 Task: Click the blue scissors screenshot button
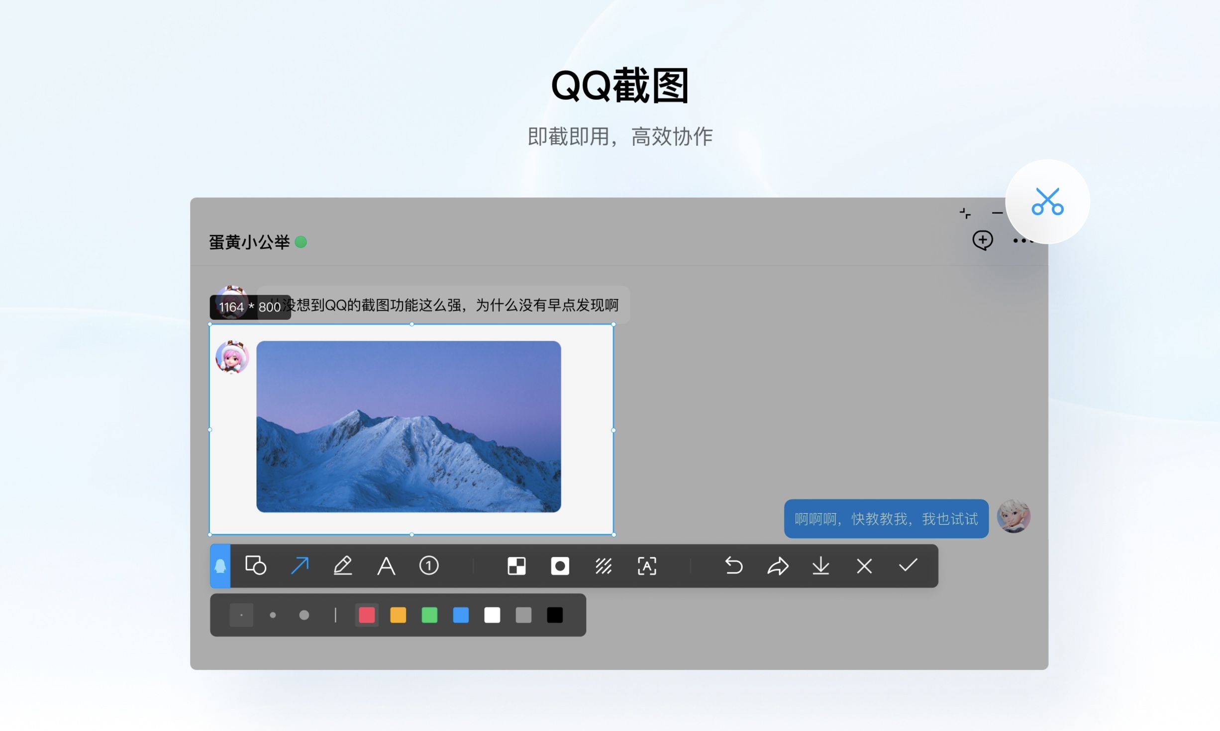(1048, 202)
